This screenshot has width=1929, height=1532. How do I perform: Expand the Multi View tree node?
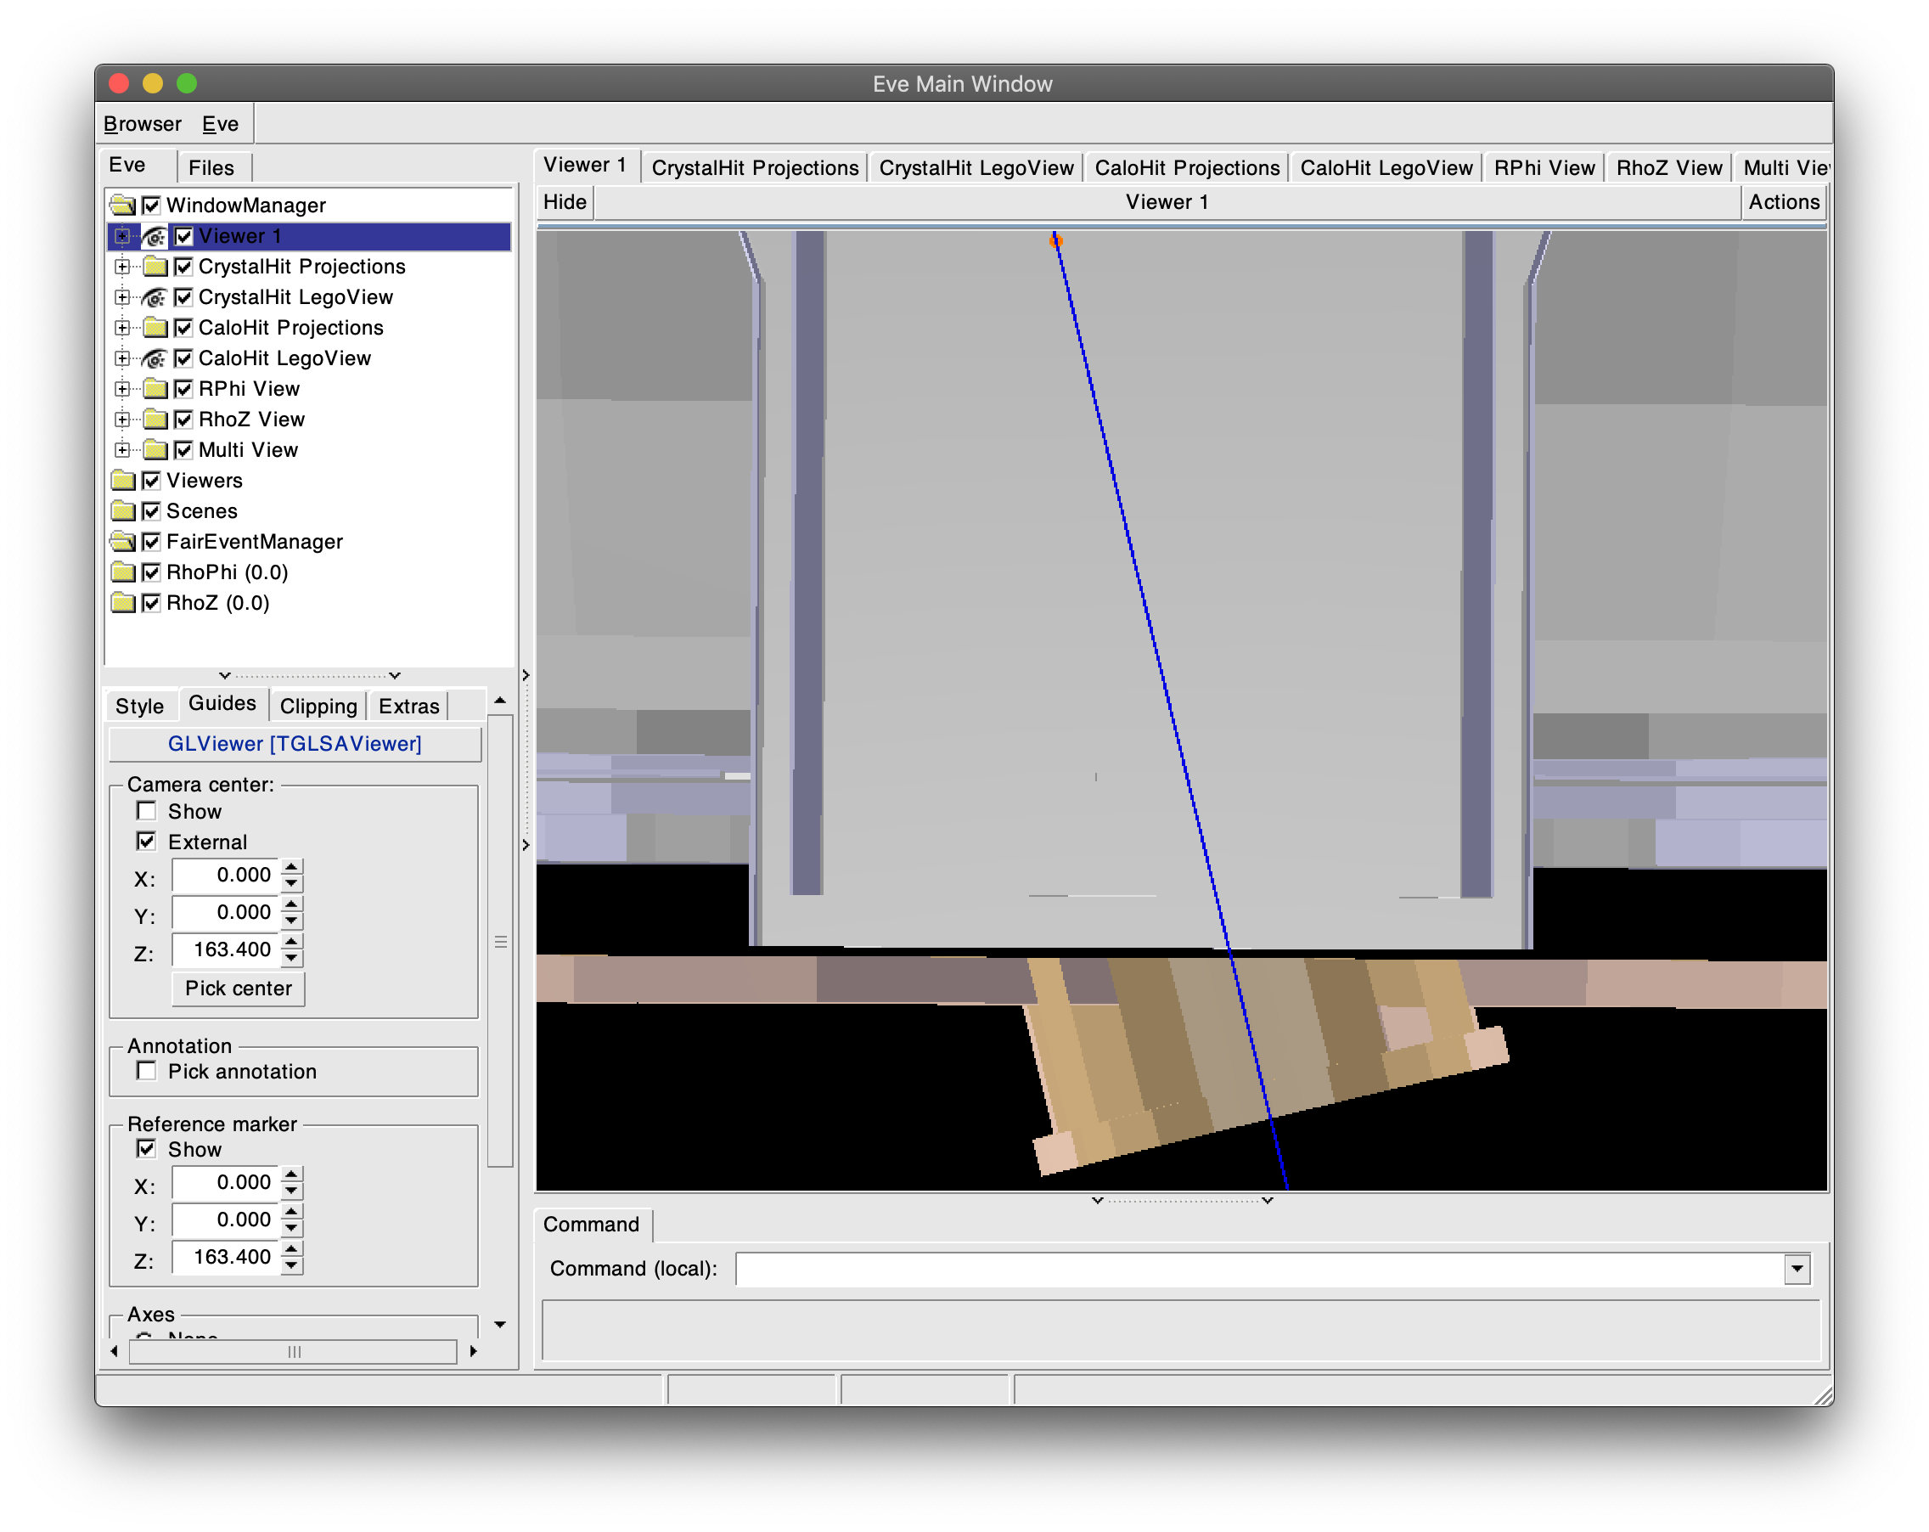click(x=122, y=450)
